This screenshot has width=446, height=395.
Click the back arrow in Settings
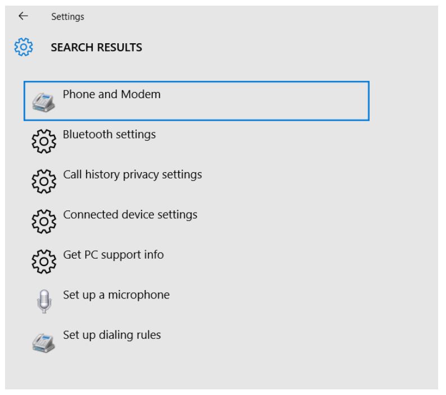pyautogui.click(x=22, y=16)
